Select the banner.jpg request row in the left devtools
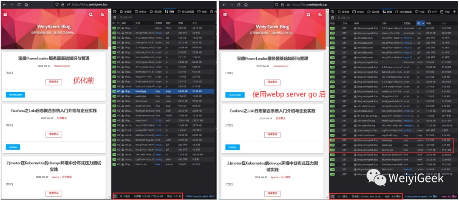Viewport: 459px width, 200px height. [163, 101]
